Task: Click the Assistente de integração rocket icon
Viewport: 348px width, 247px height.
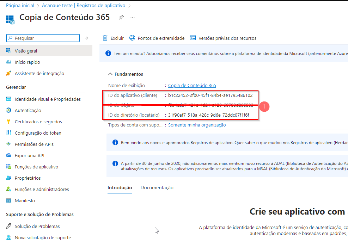Action: [x=9, y=73]
